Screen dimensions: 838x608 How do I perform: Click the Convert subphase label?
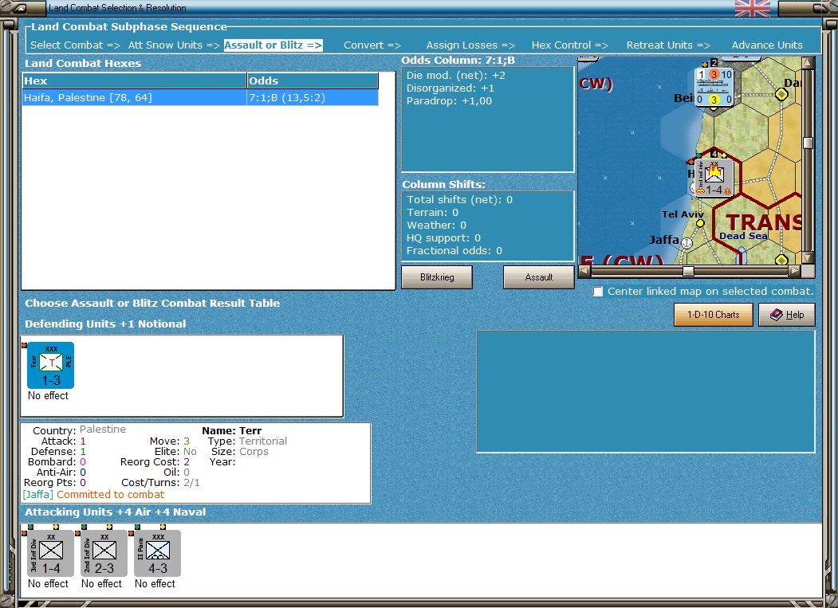(x=372, y=45)
